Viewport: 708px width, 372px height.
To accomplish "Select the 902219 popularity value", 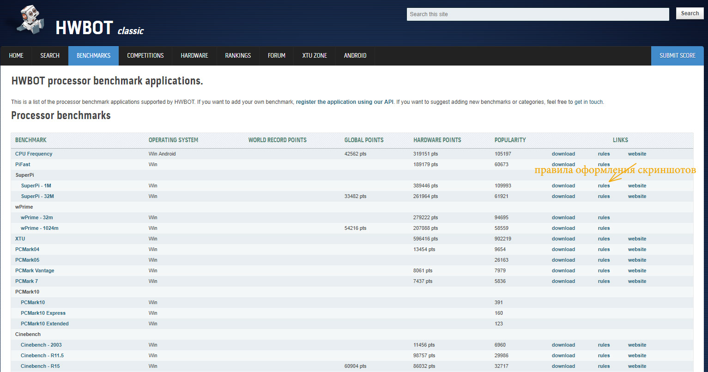I will (503, 239).
